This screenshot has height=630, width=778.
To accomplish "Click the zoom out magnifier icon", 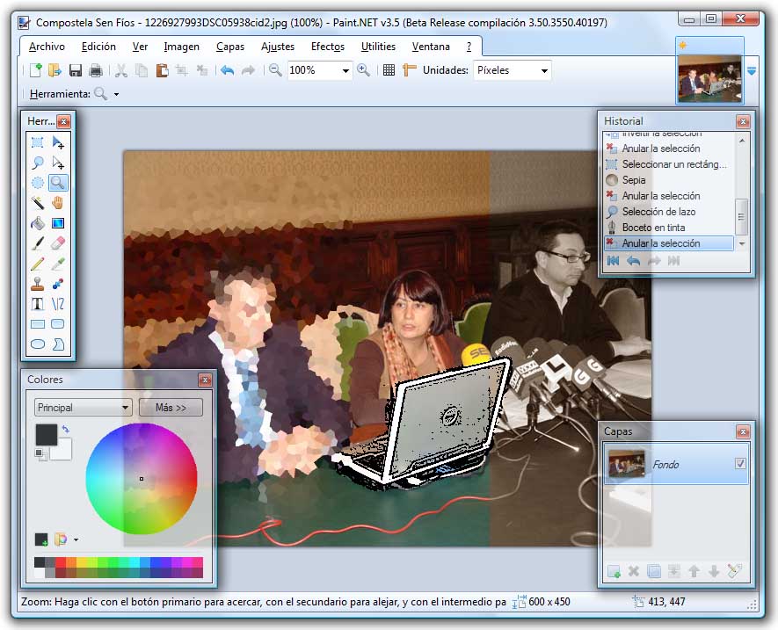I will point(275,70).
